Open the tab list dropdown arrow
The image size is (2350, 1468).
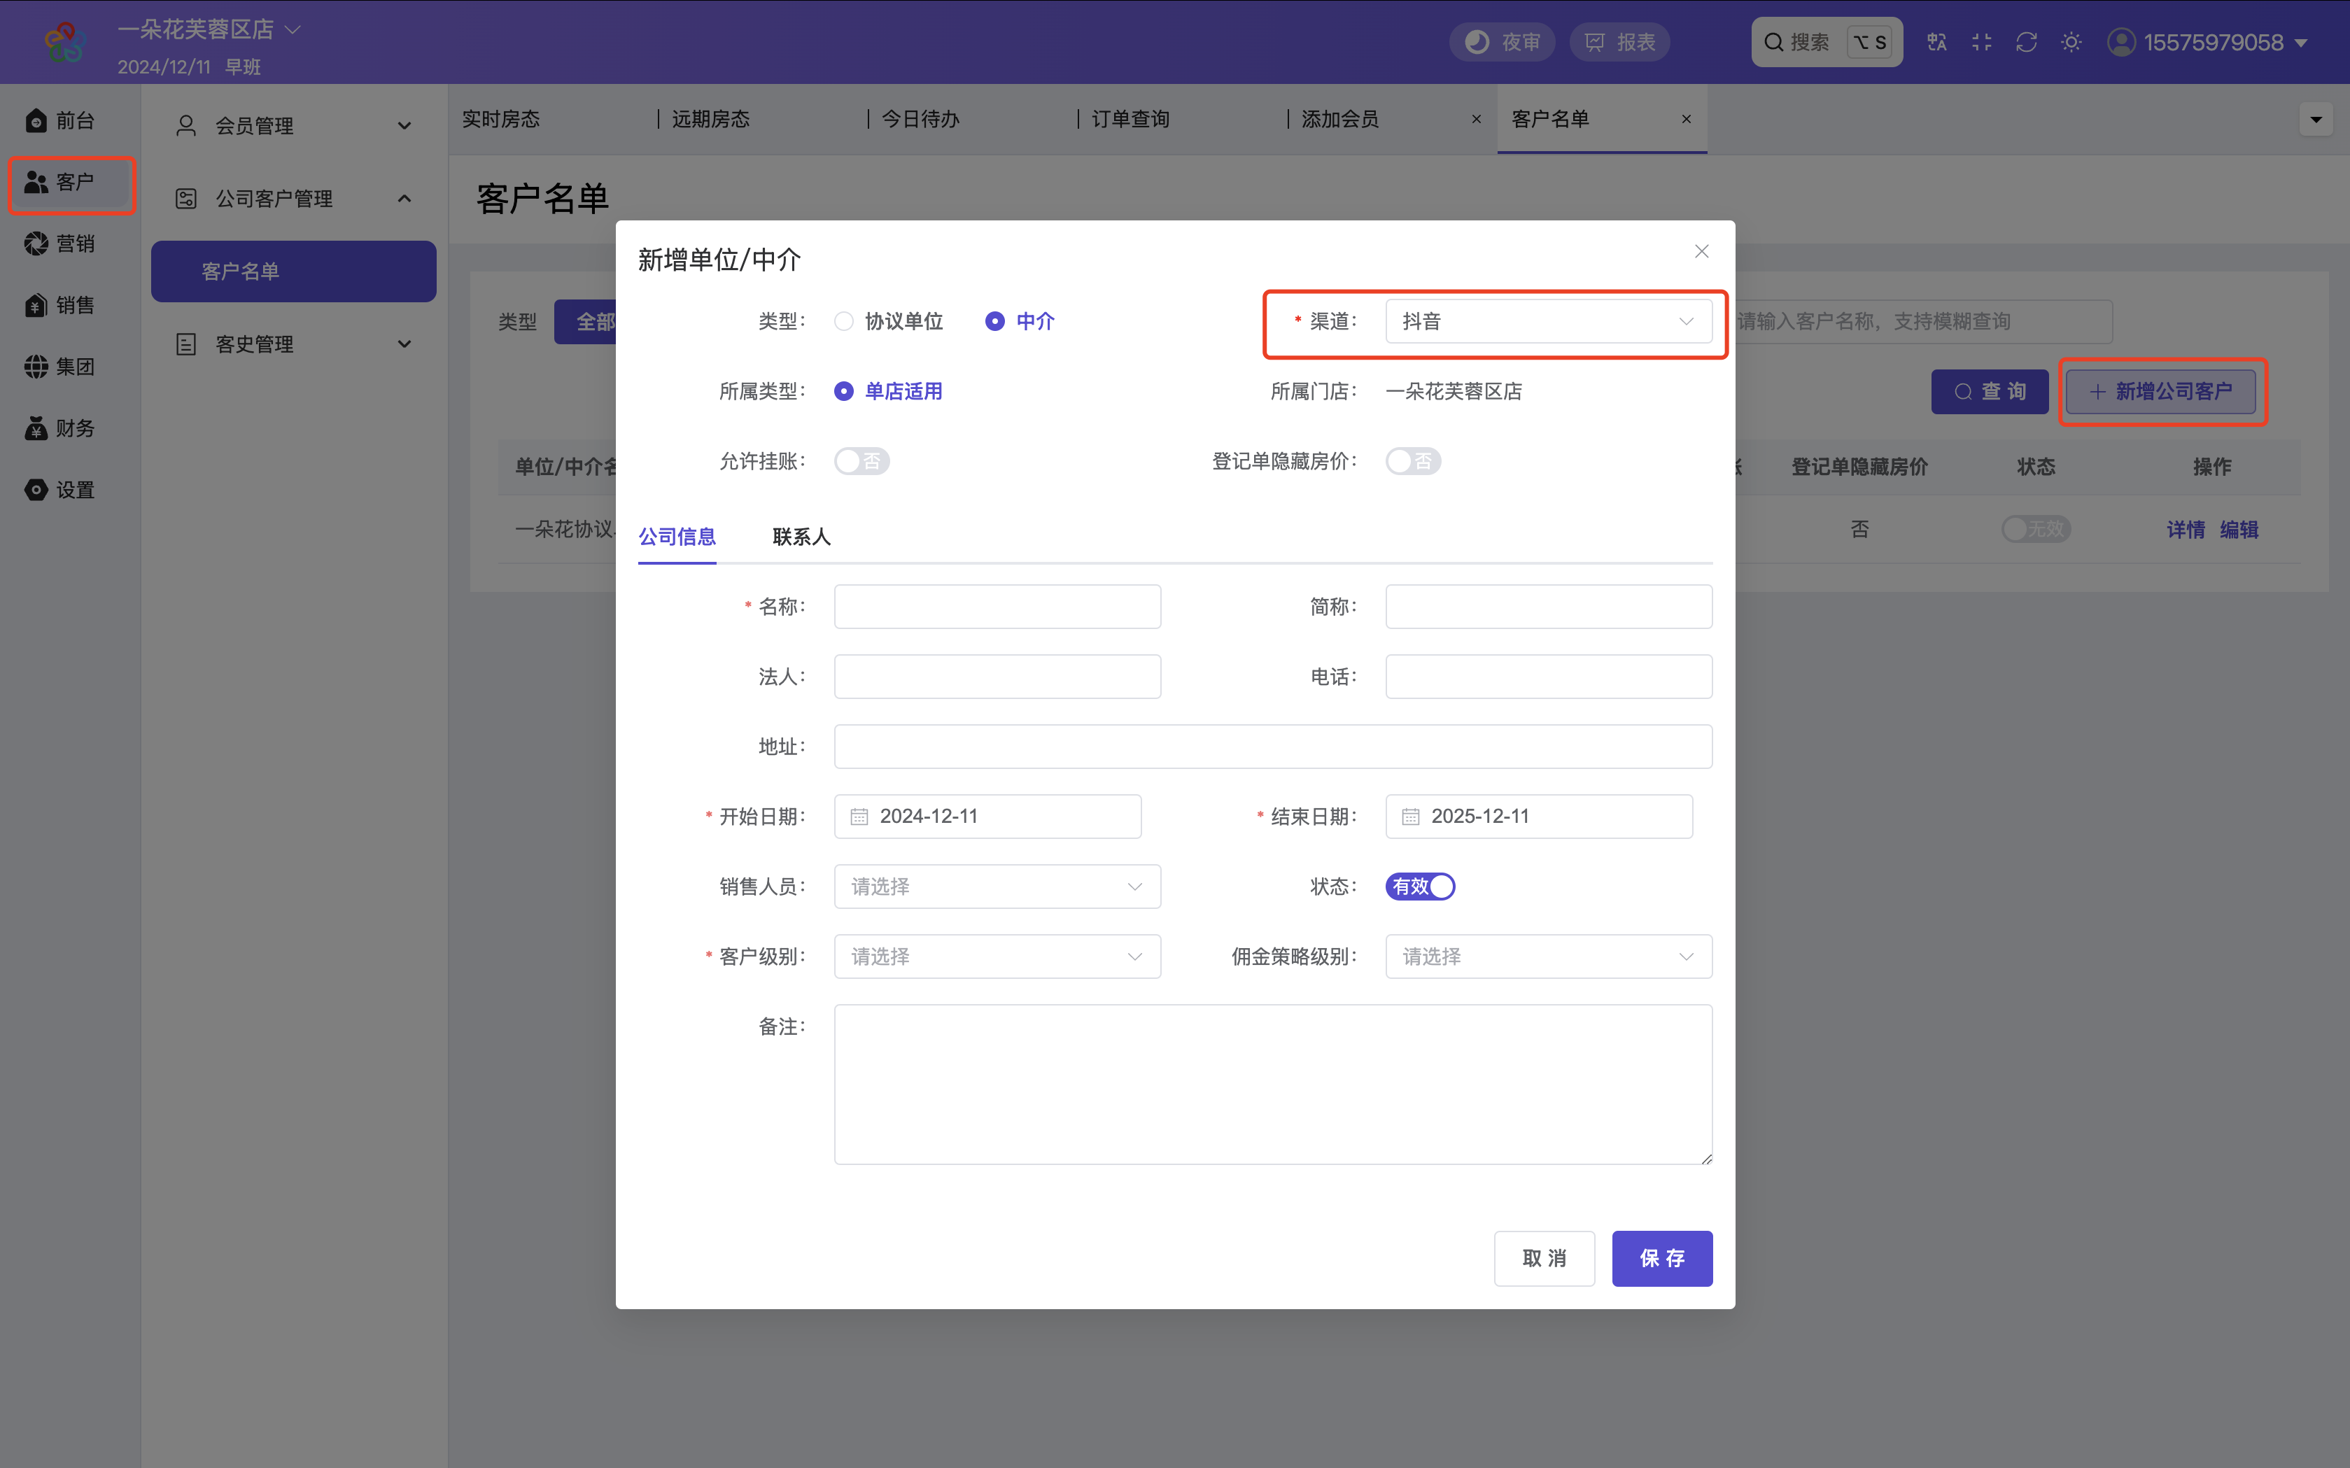(2316, 120)
